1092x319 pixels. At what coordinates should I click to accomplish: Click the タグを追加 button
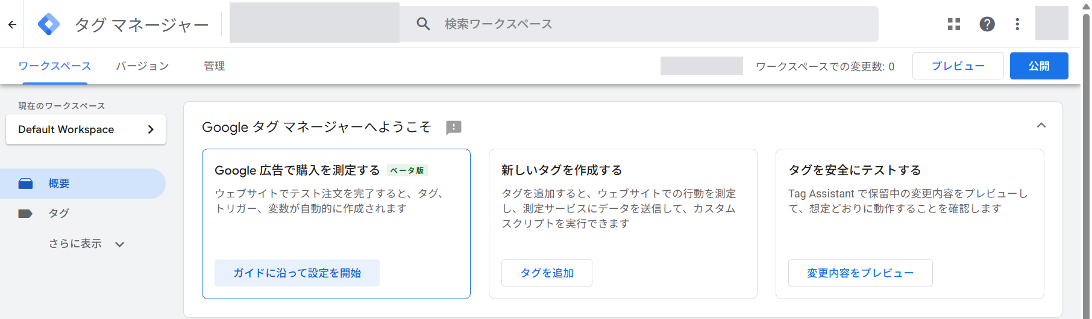[547, 273]
